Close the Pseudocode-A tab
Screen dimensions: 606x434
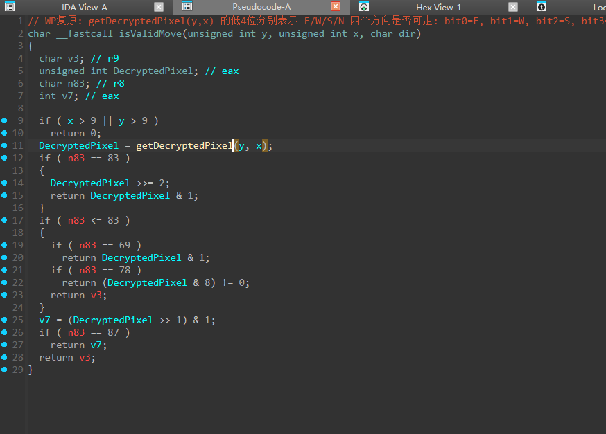(x=336, y=6)
